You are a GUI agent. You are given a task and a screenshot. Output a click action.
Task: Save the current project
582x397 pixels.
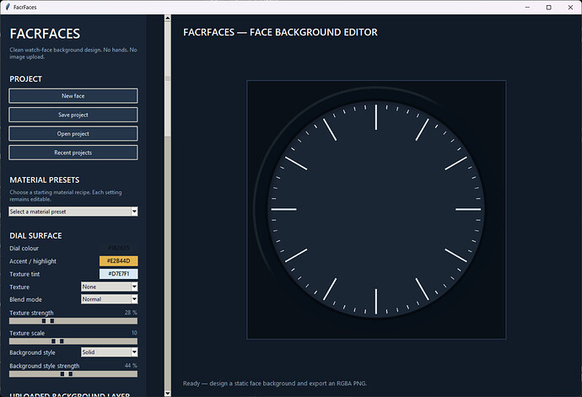pos(73,115)
